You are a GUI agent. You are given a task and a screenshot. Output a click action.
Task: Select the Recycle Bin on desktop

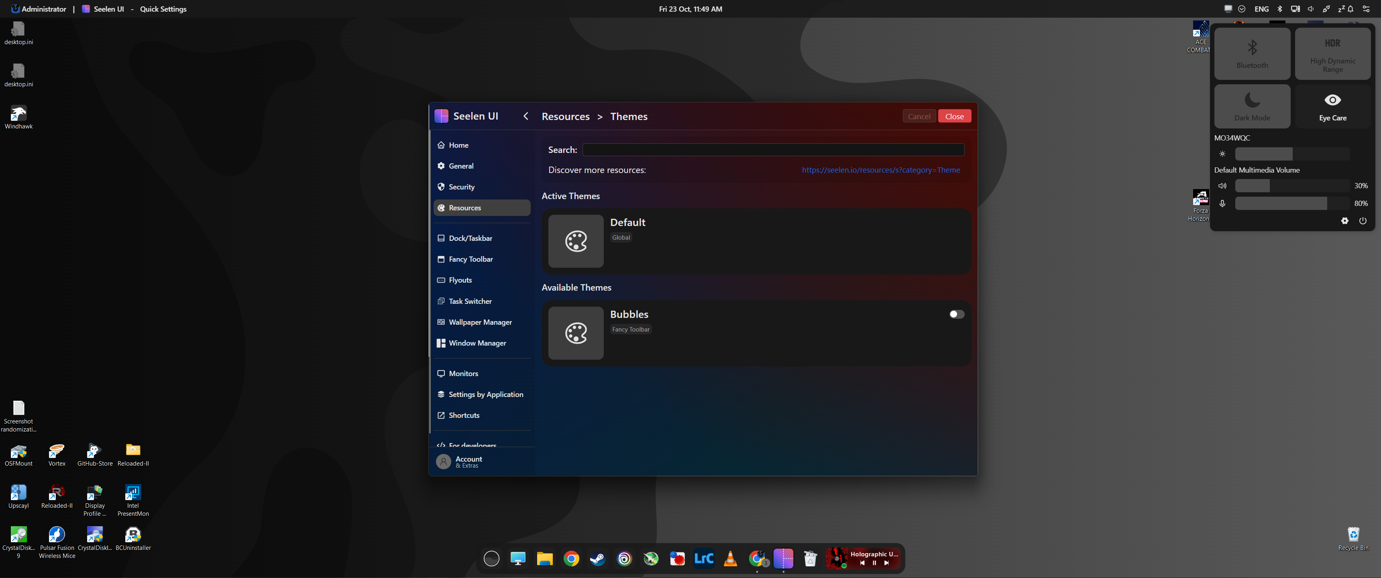tap(1353, 539)
